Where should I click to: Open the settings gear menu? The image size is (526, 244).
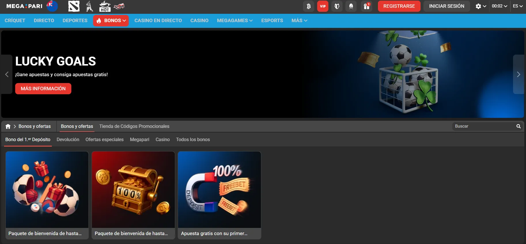point(481,6)
